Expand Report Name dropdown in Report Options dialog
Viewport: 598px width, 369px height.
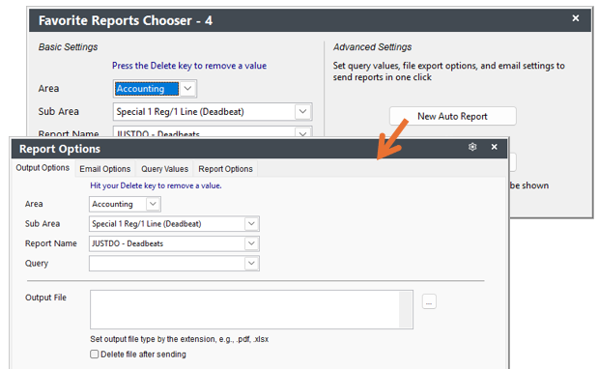tap(251, 243)
